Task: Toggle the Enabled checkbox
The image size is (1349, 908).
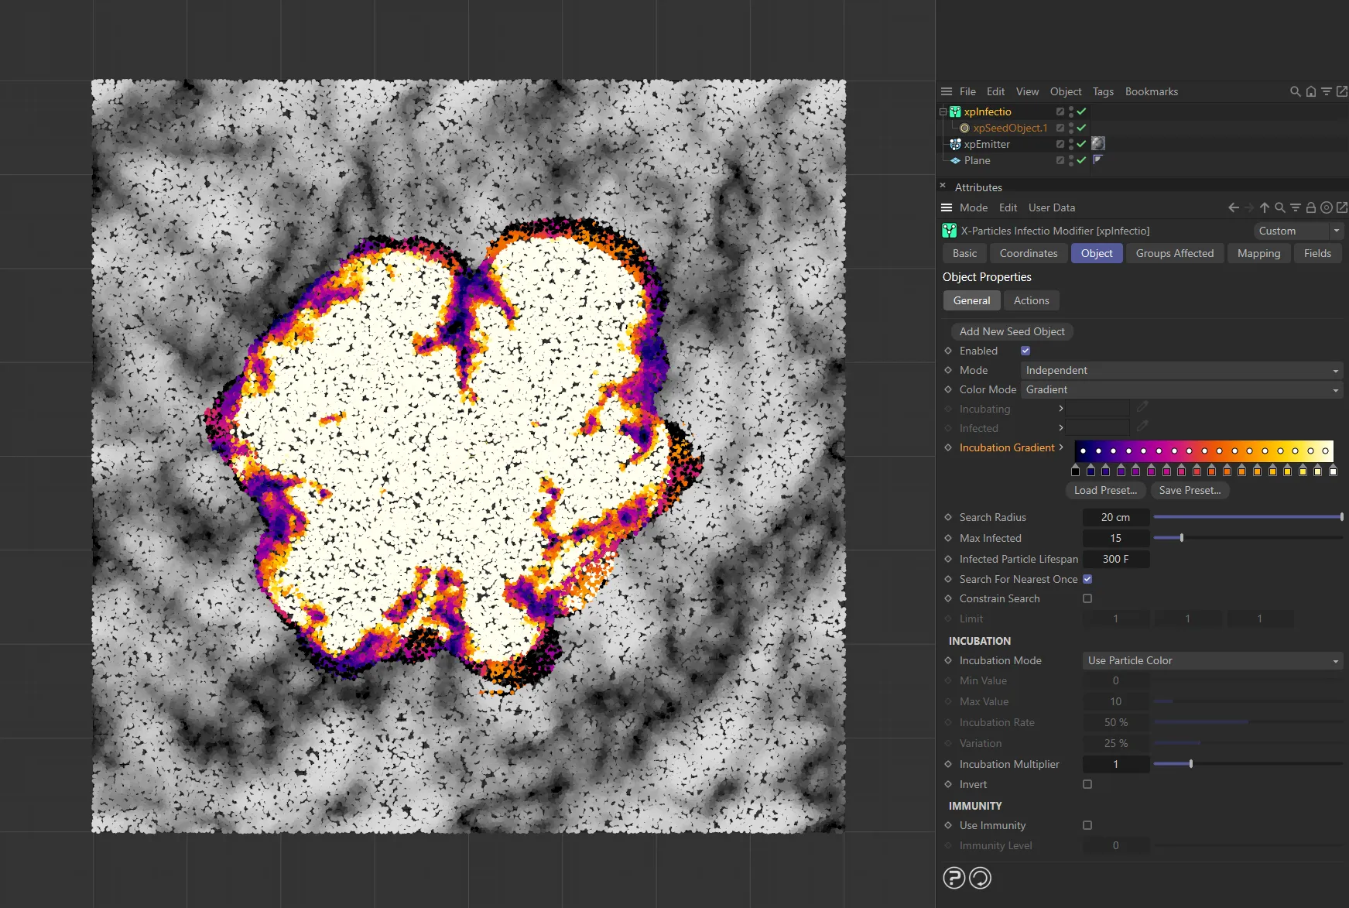Action: 1025,351
